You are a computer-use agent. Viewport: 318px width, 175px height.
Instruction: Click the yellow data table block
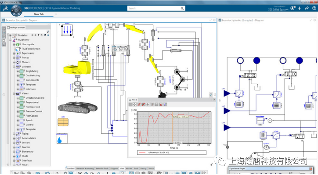pyautogui.click(x=63, y=122)
